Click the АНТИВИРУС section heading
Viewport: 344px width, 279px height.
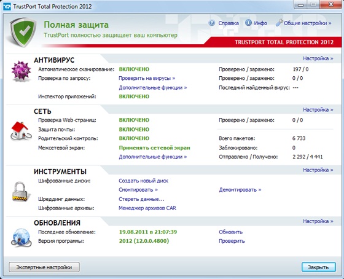(x=54, y=60)
